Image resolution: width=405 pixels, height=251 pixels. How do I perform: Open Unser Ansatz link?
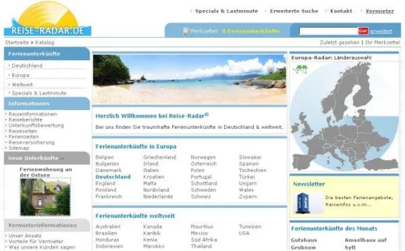[25, 236]
